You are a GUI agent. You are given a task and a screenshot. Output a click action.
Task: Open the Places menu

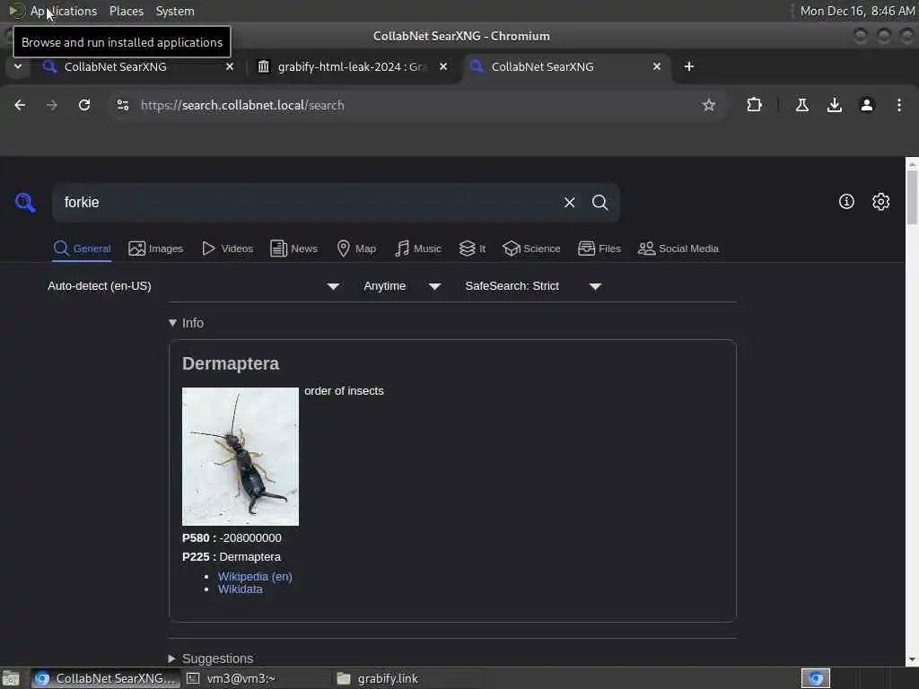point(126,11)
